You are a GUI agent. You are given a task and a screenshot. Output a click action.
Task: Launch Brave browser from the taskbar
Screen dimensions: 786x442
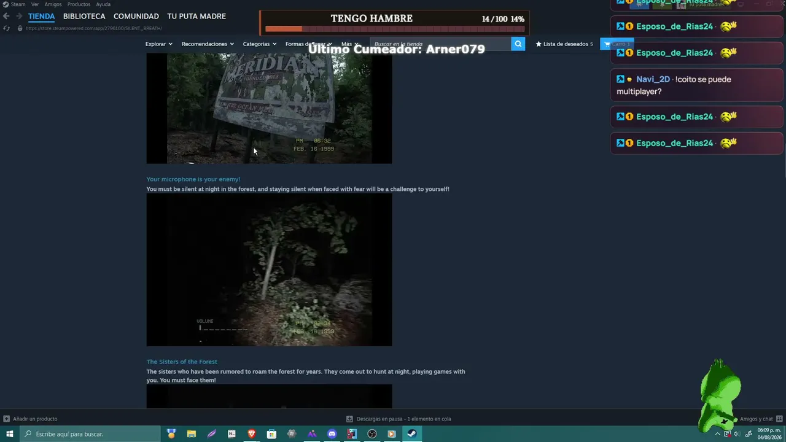click(x=251, y=434)
